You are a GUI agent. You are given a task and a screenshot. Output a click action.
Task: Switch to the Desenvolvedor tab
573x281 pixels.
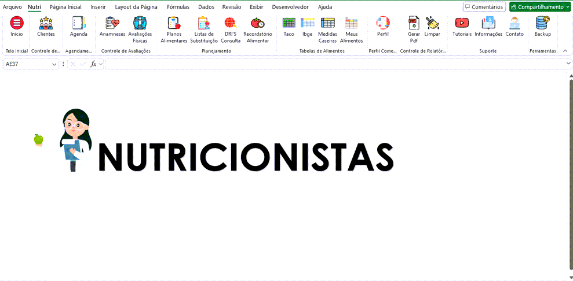click(290, 7)
